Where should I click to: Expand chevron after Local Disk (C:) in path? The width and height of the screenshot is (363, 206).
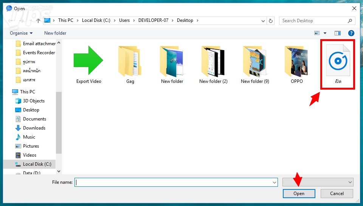tap(115, 21)
